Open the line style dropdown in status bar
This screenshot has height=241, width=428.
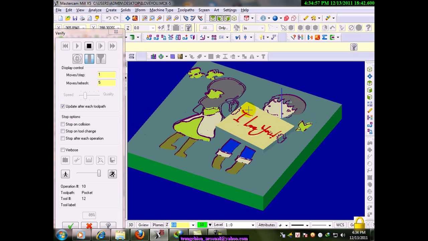[x=307, y=225]
